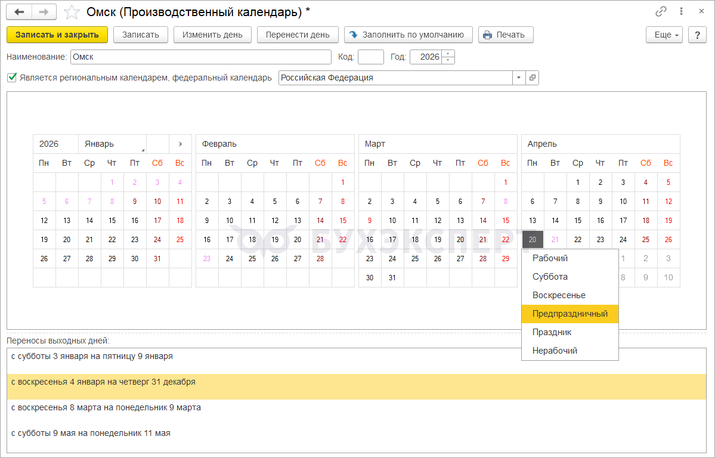Open the three-dot vertical menu
715x458 pixels.
click(x=681, y=11)
